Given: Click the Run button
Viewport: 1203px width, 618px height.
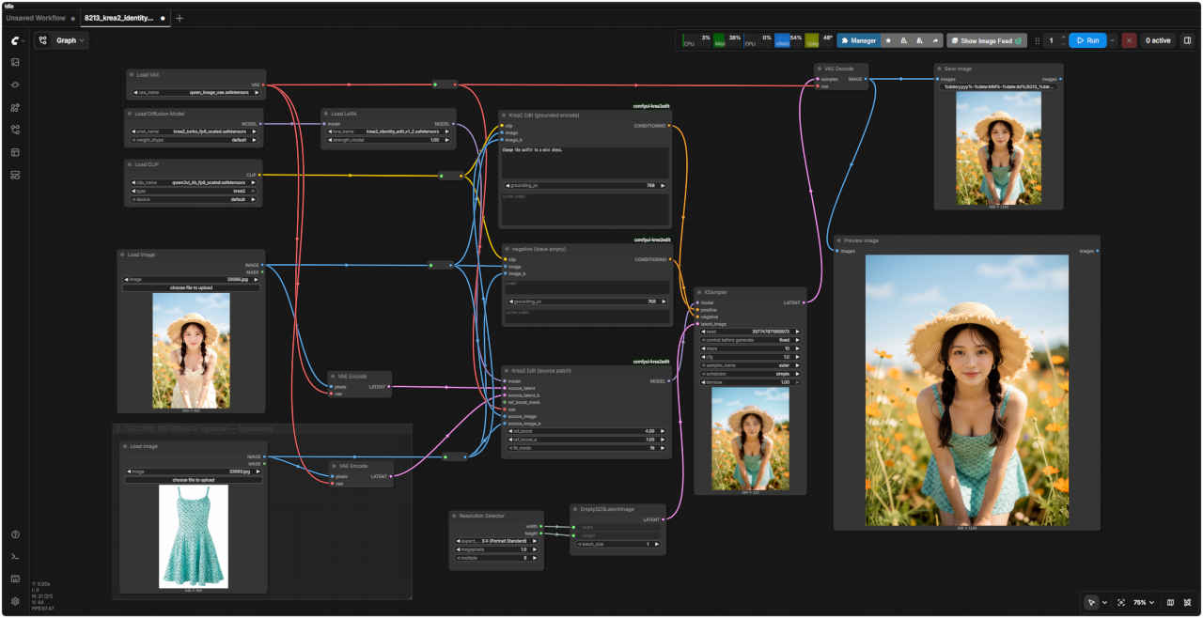Looking at the screenshot, I should click(1086, 40).
